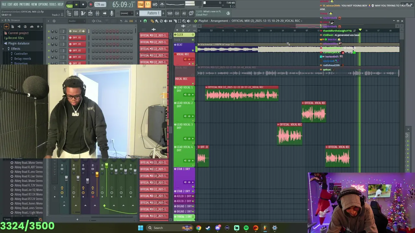Open the Mixer view toolbar button
The height and width of the screenshot is (233, 415).
[x=97, y=13]
